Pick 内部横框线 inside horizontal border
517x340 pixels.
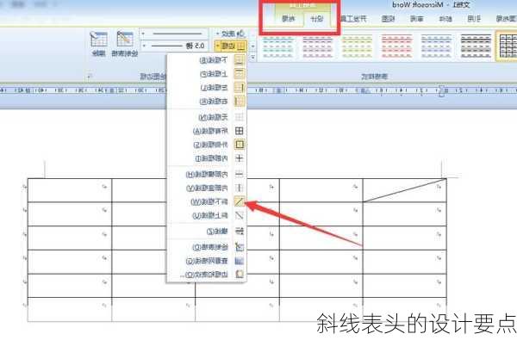[207, 174]
